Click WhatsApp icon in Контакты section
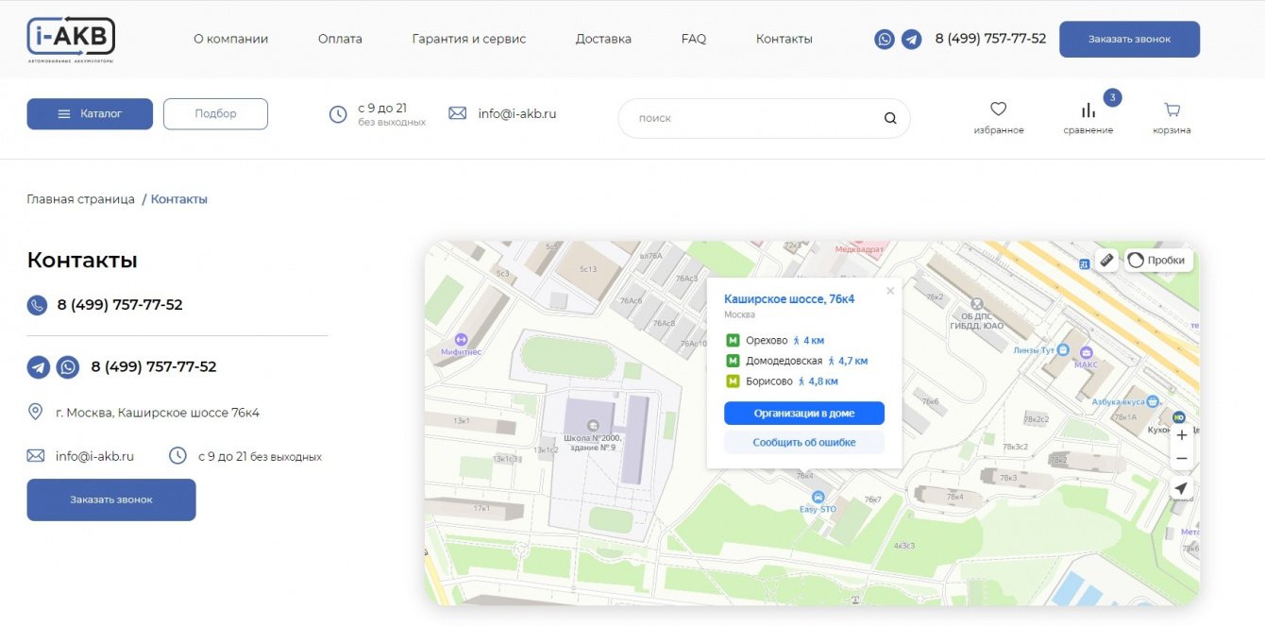 pos(67,367)
